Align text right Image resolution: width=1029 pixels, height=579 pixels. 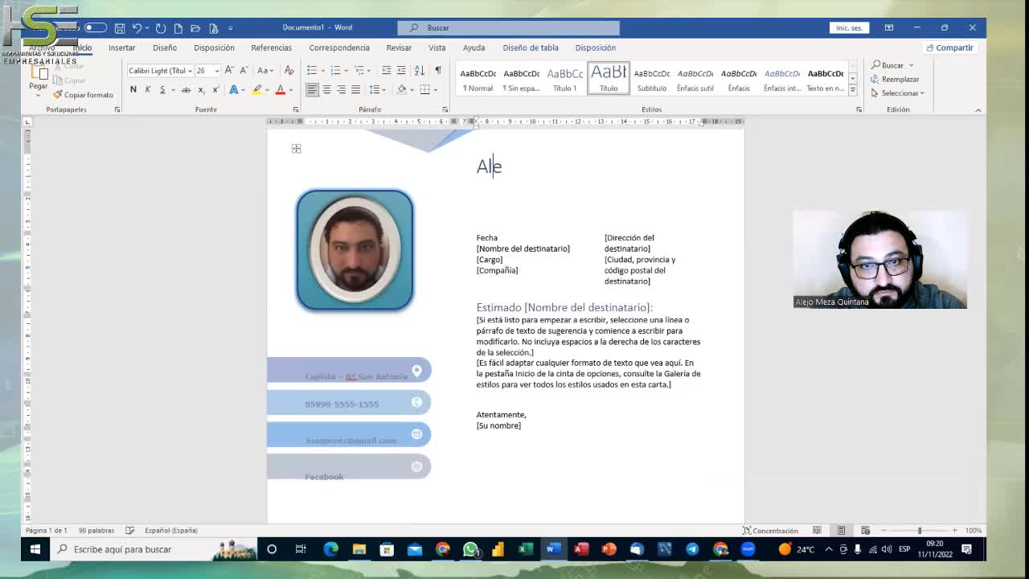point(341,89)
